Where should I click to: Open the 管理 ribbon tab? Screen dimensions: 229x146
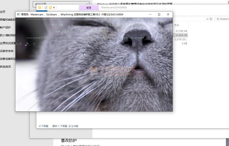pyautogui.click(x=89, y=7)
